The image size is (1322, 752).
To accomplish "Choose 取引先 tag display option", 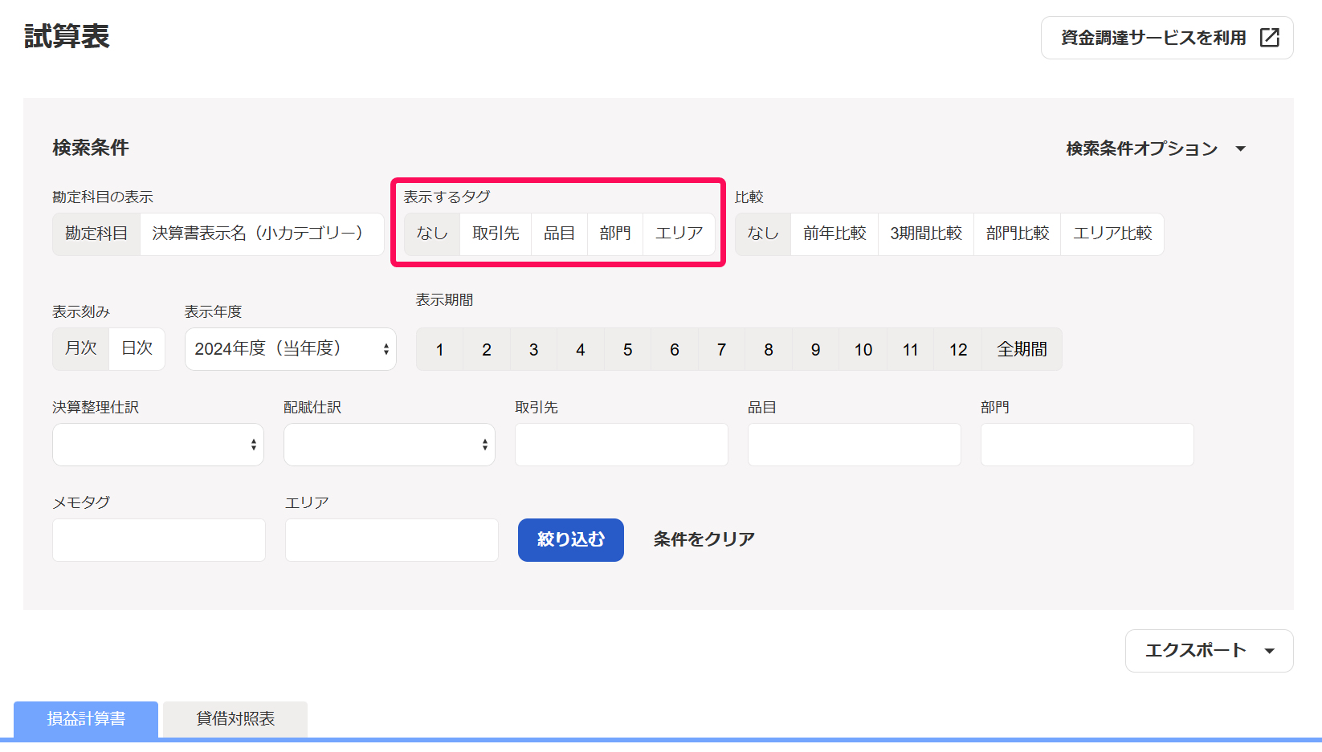I will [x=496, y=234].
